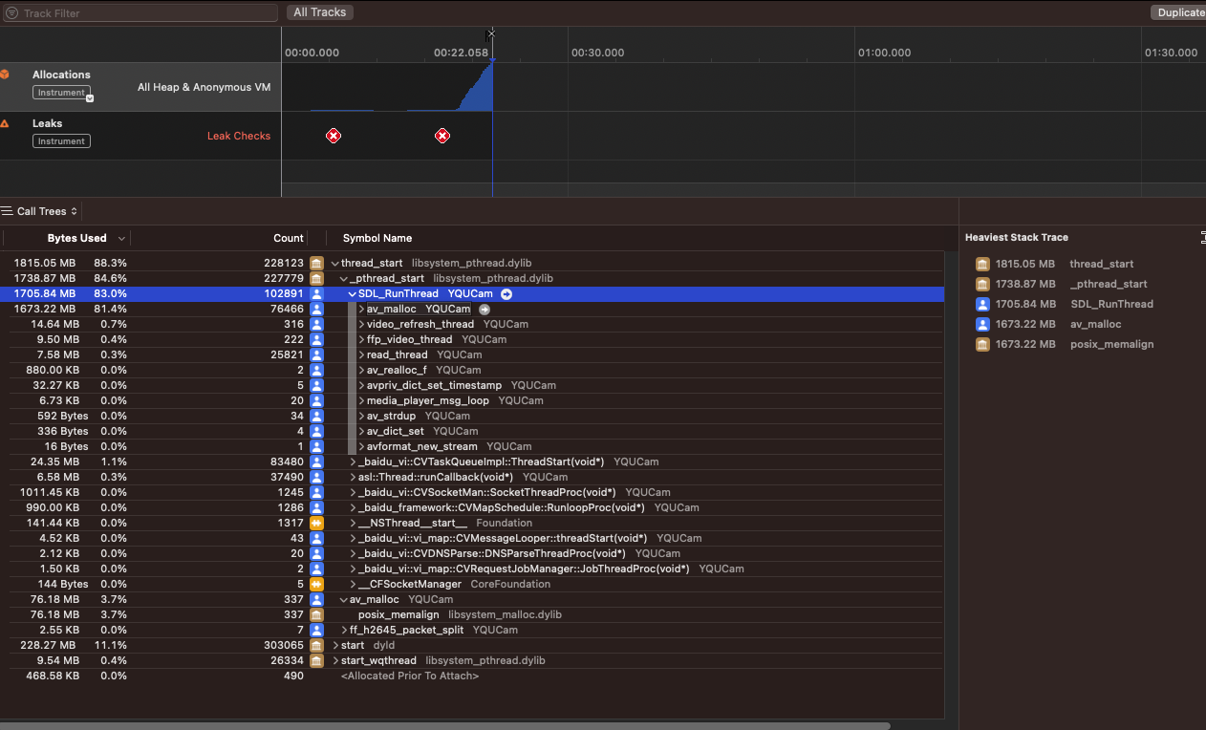Click the library icon for start dyld row

click(x=316, y=645)
